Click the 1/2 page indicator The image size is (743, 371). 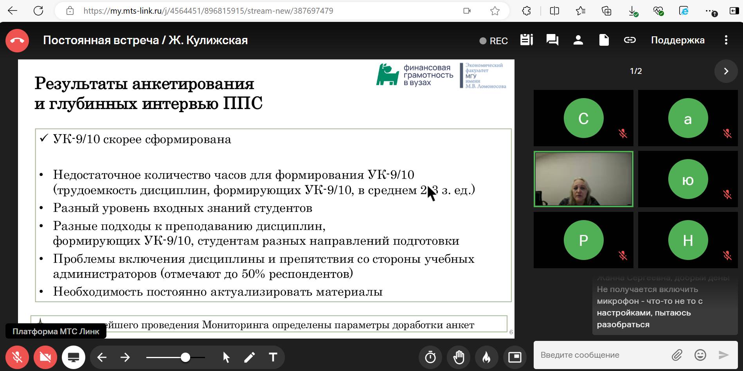point(636,71)
